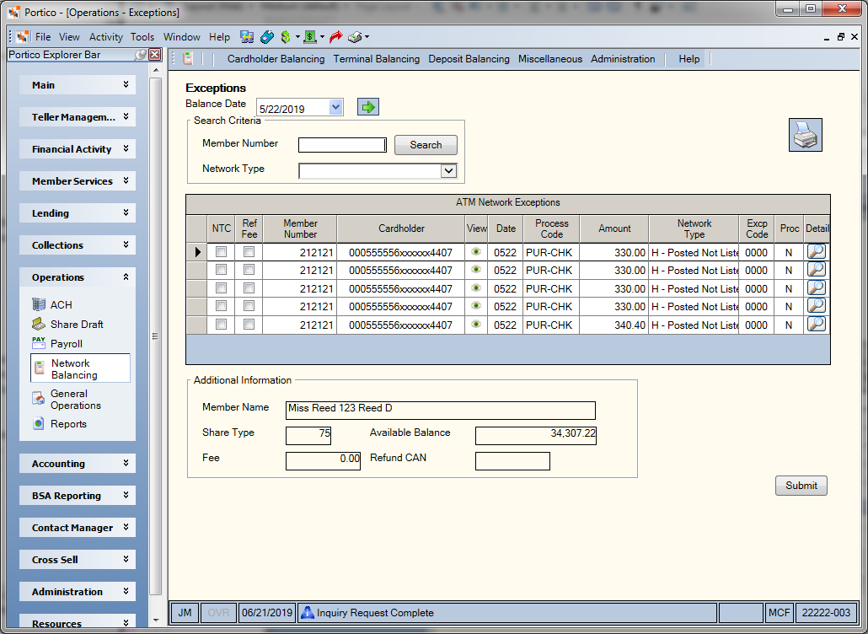Check NTC box in first exception row
Viewport: 868px width, 634px height.
point(221,252)
